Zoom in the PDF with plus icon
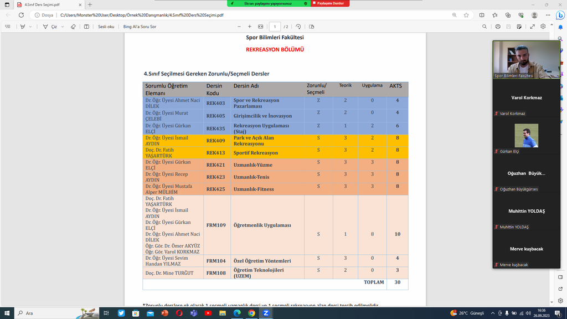This screenshot has width=567, height=319. point(250,27)
